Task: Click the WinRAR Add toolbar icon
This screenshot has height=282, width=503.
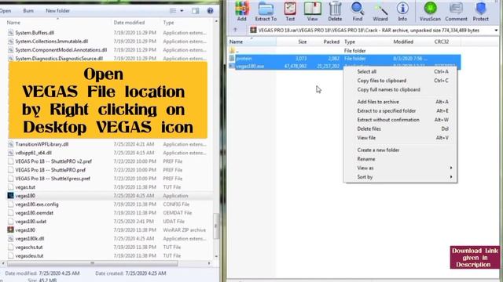Action: pos(241,11)
